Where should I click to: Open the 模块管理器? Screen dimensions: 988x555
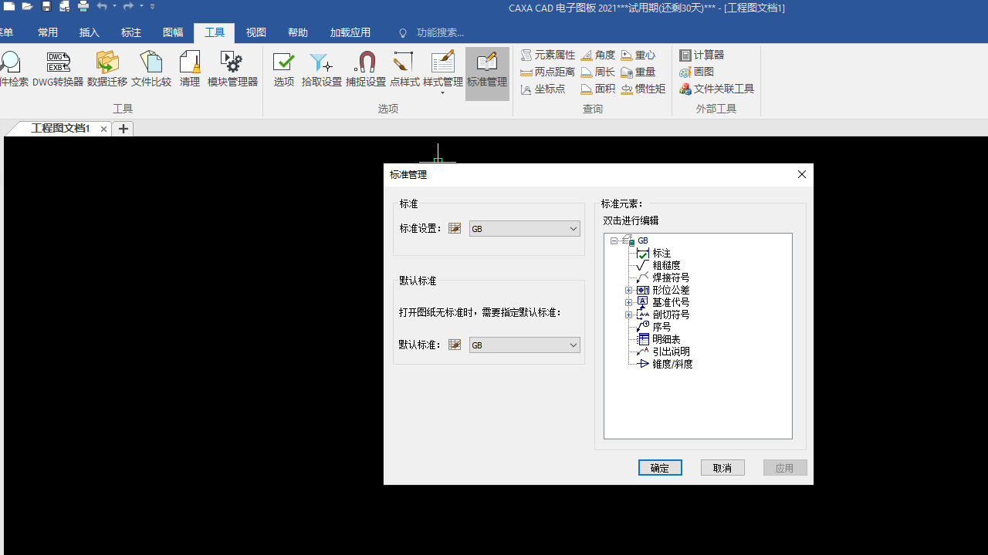coord(232,69)
